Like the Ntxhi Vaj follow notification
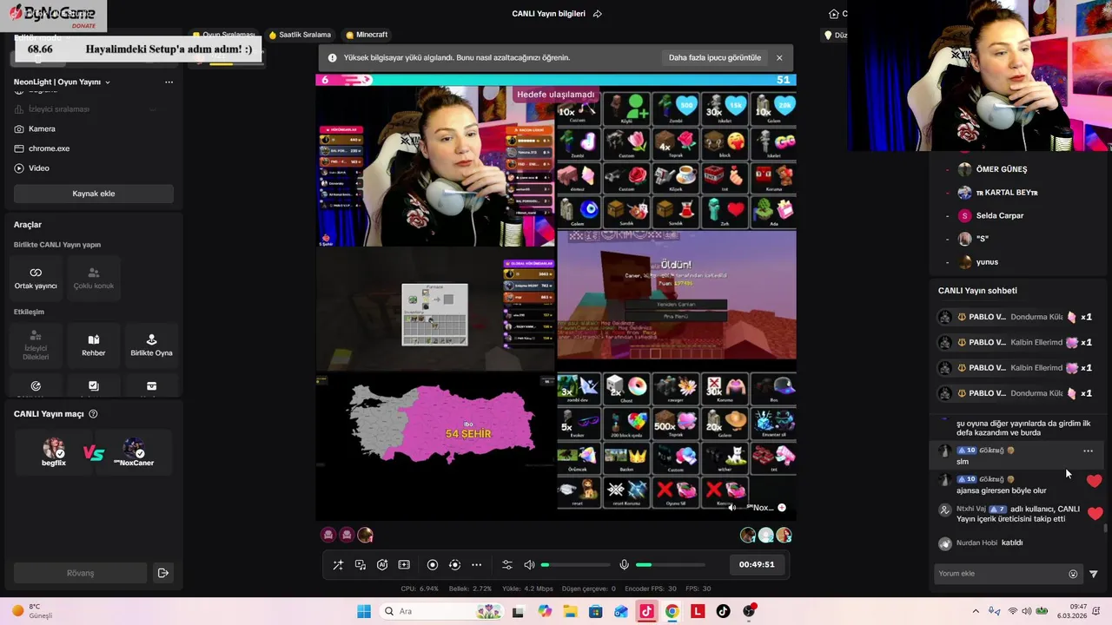Screen dimensions: 1112x625 [x=1095, y=514]
